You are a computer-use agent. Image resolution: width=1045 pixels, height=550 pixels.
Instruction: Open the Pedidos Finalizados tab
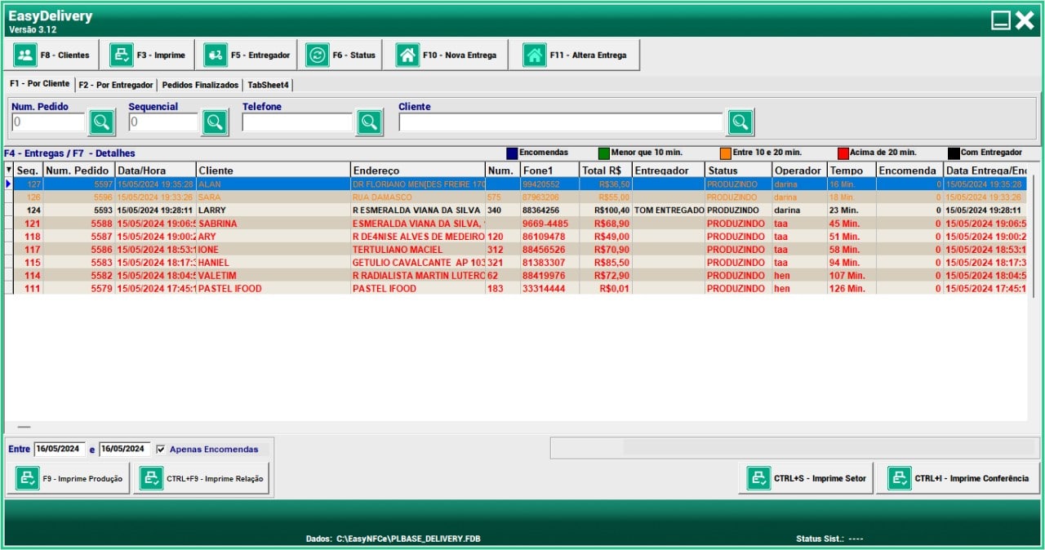point(201,85)
